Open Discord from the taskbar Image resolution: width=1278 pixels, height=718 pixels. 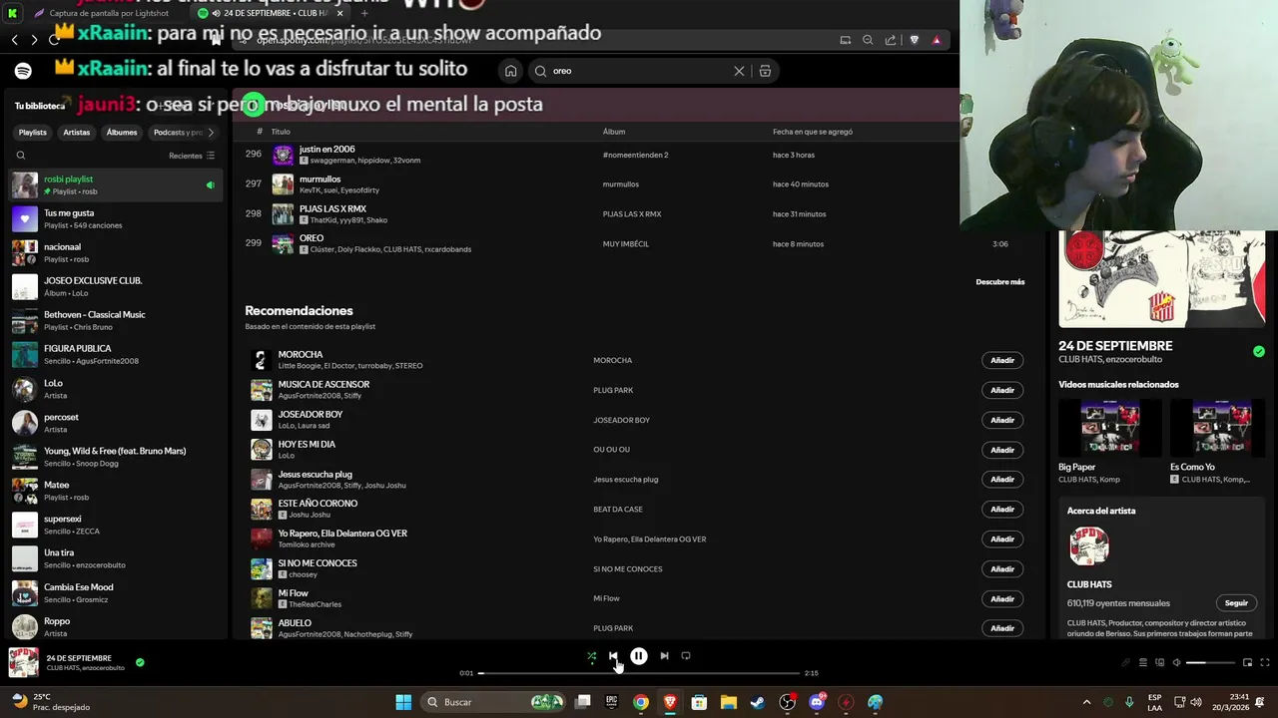point(817,702)
